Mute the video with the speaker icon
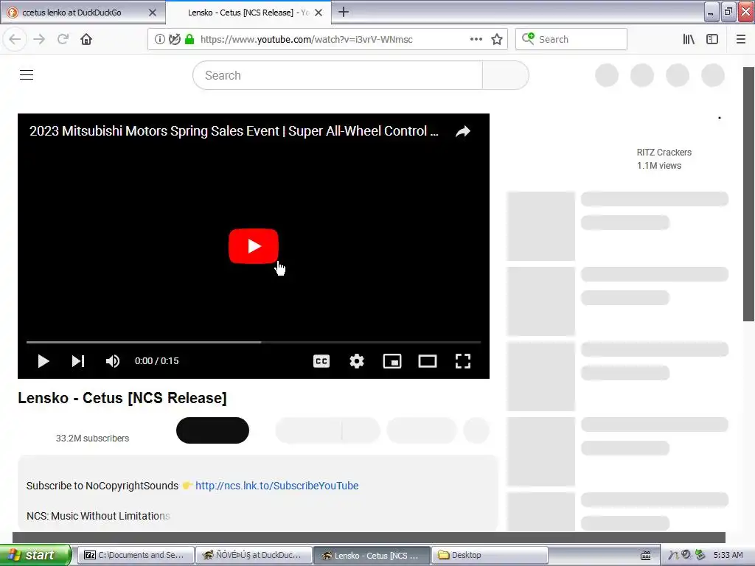This screenshot has height=566, width=755. pyautogui.click(x=113, y=361)
